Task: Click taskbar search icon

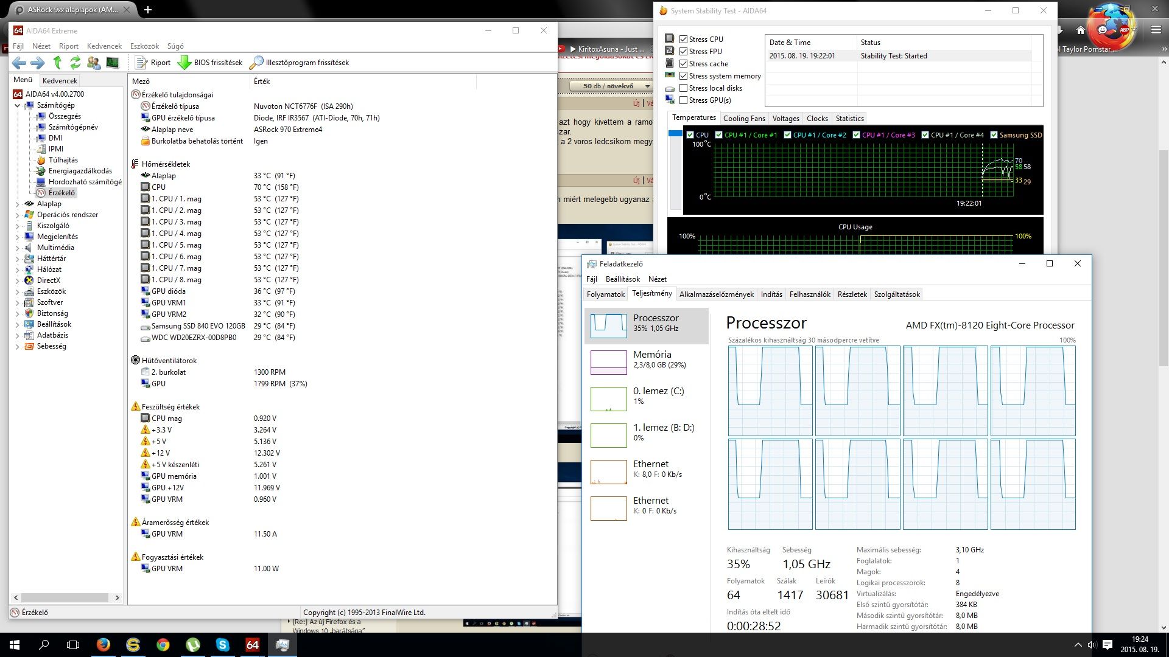Action: (x=44, y=645)
